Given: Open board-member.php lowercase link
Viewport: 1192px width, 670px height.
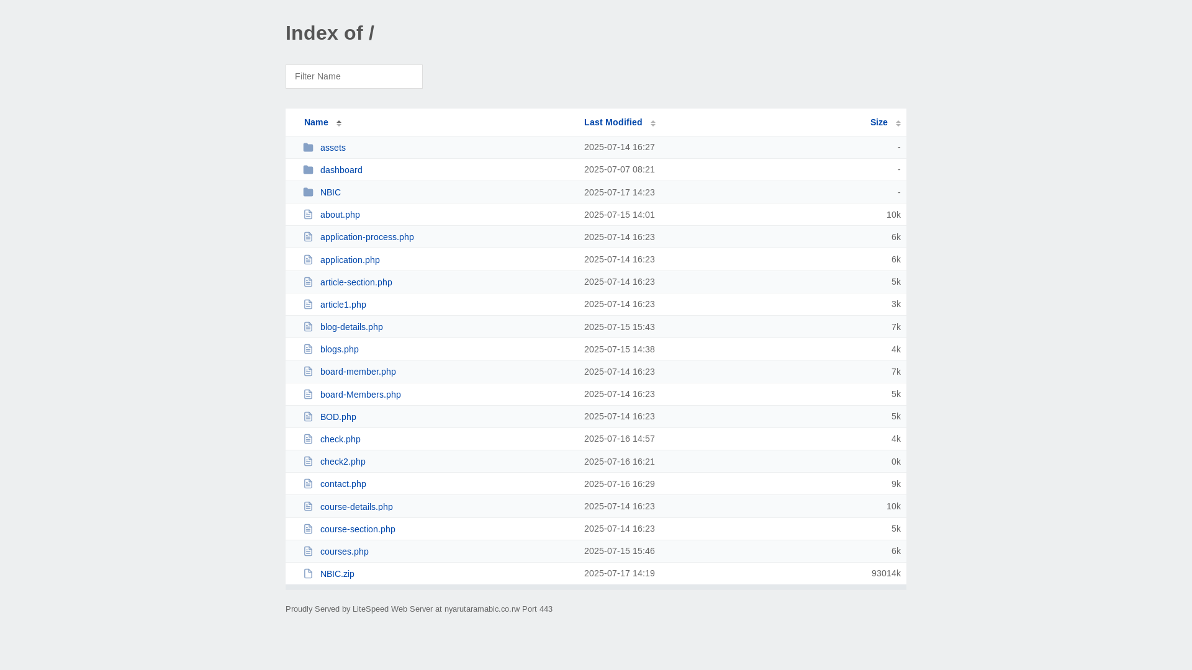Looking at the screenshot, I should point(358,372).
